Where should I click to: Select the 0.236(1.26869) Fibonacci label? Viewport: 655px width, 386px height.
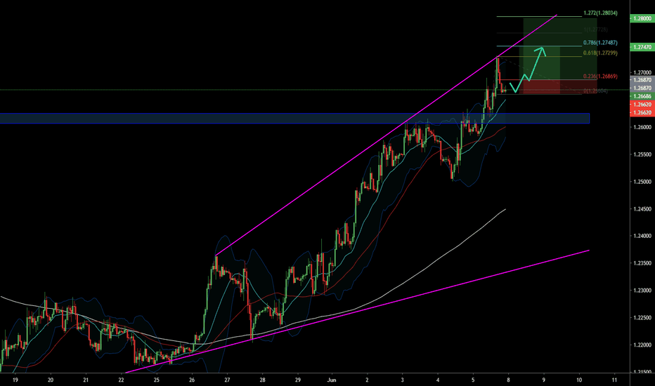pyautogui.click(x=600, y=76)
